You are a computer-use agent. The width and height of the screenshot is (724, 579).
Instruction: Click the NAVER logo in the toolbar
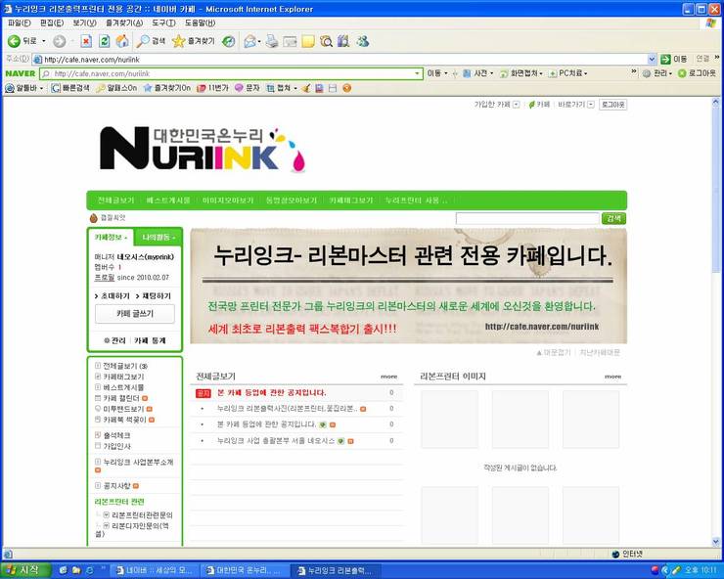20,73
